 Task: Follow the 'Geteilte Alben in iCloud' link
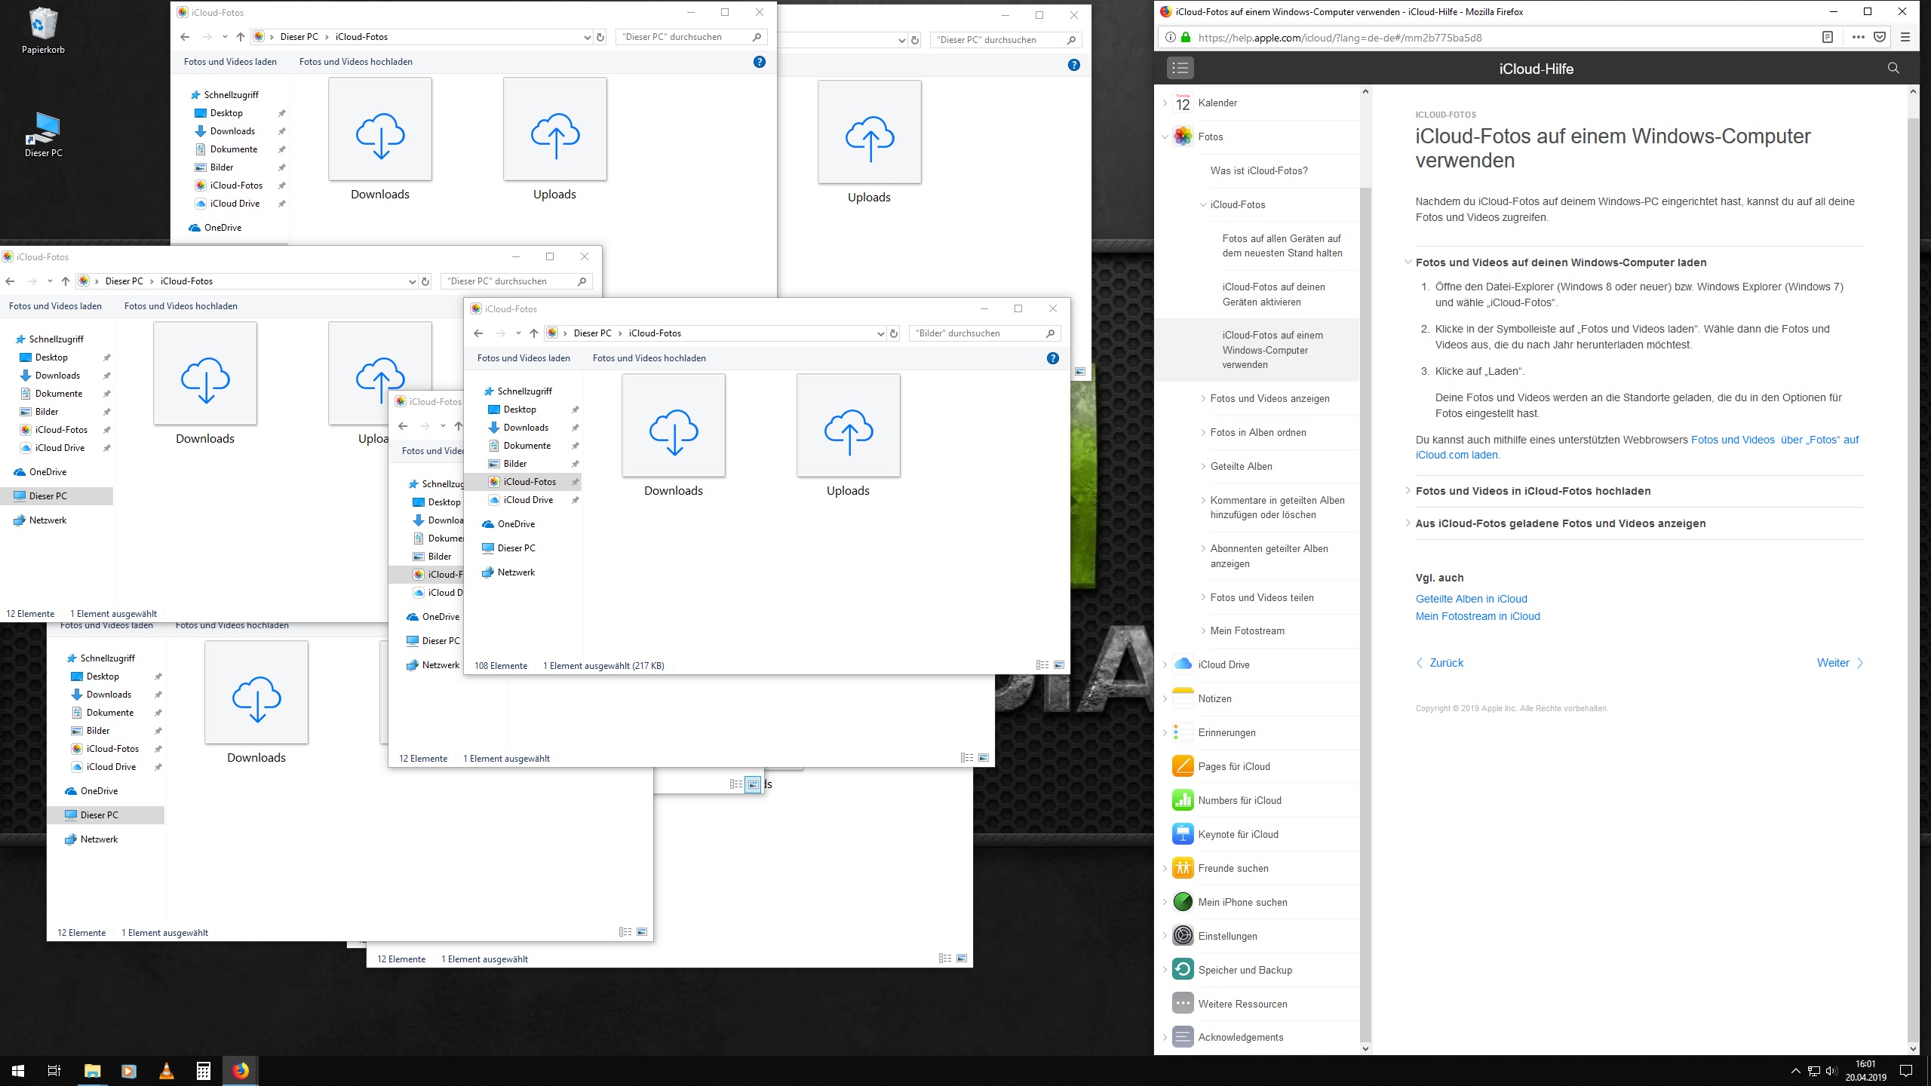point(1471,599)
